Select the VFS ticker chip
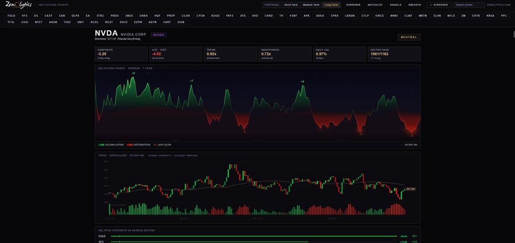Image resolution: width=515 pixels, height=243 pixels. click(x=24, y=16)
